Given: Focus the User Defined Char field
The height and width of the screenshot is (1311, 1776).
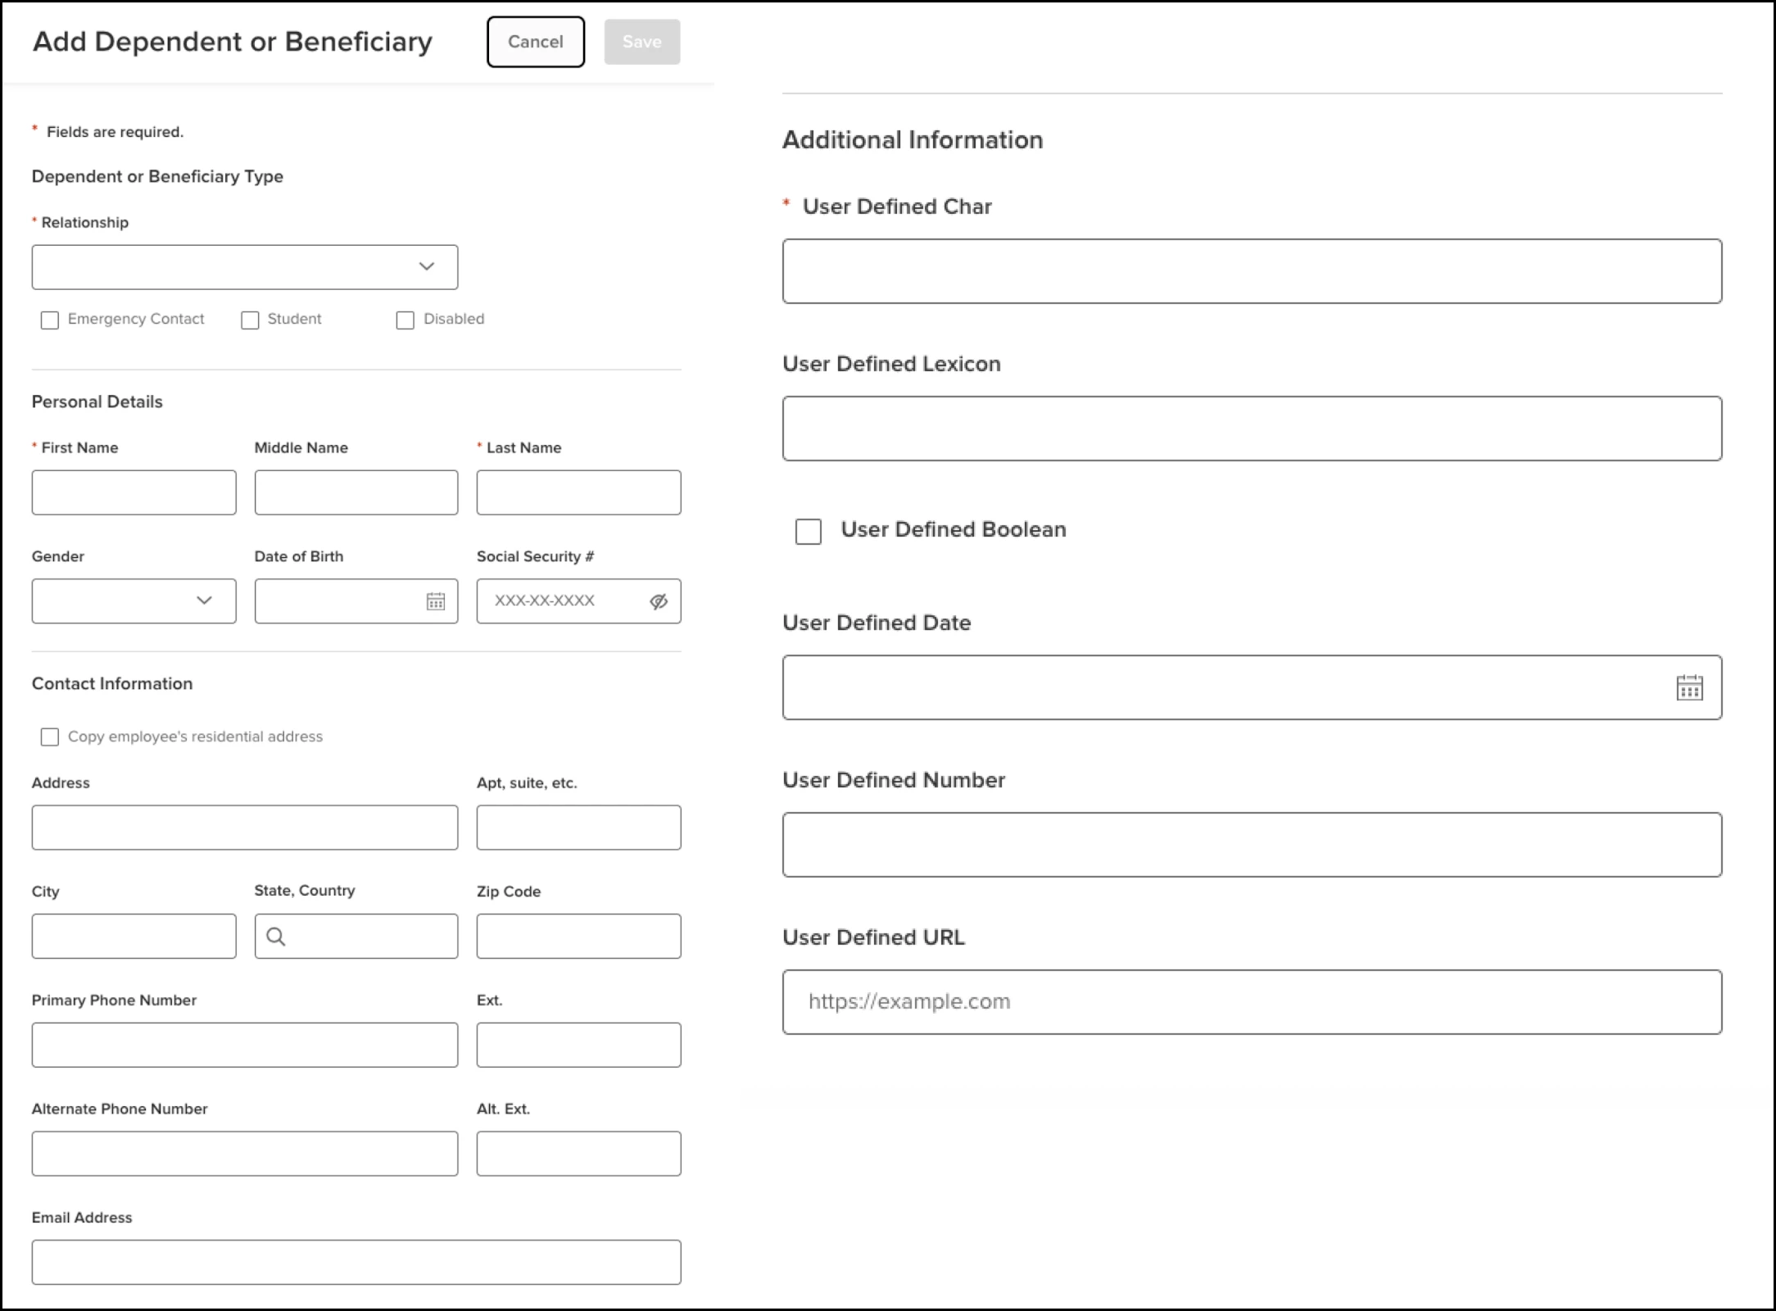Looking at the screenshot, I should pyautogui.click(x=1252, y=271).
